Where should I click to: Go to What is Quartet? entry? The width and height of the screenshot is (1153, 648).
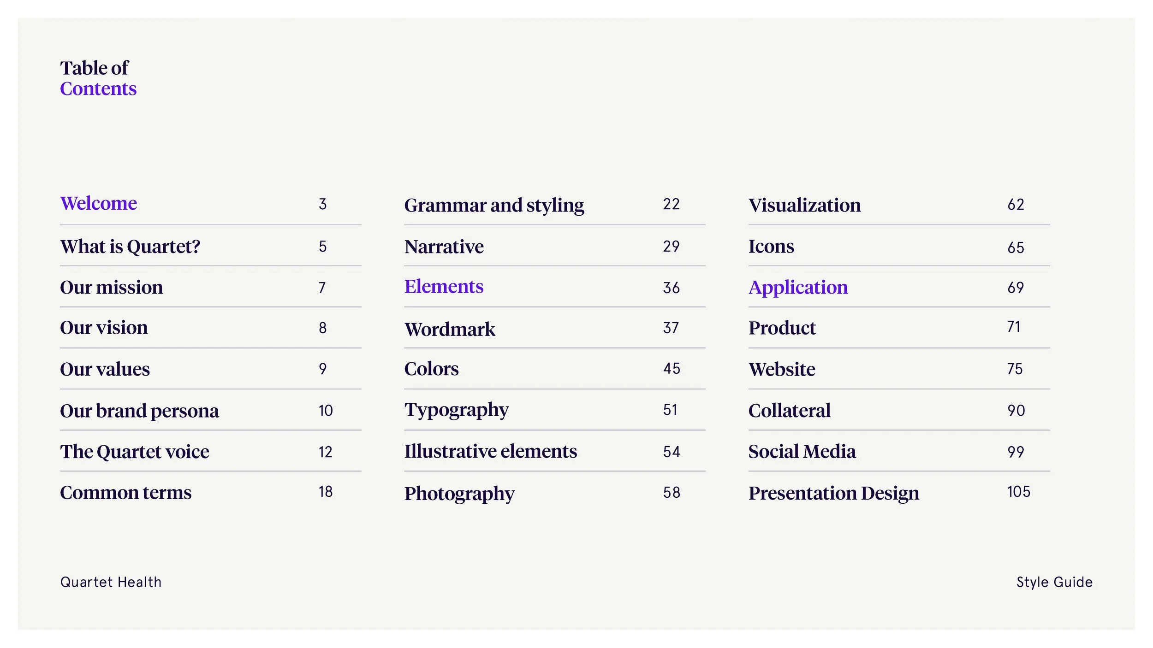coord(130,247)
